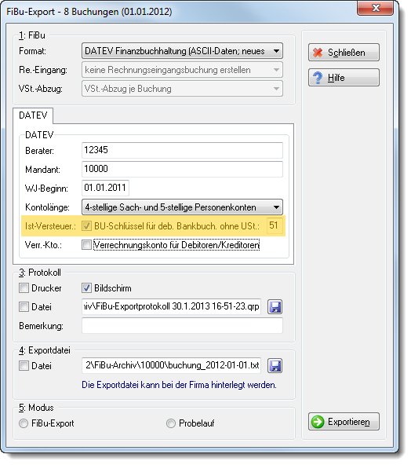Screen dimensions: 411x465
Task: Click the save disk icon beside the Exportprotokoll path
Action: pyautogui.click(x=275, y=306)
